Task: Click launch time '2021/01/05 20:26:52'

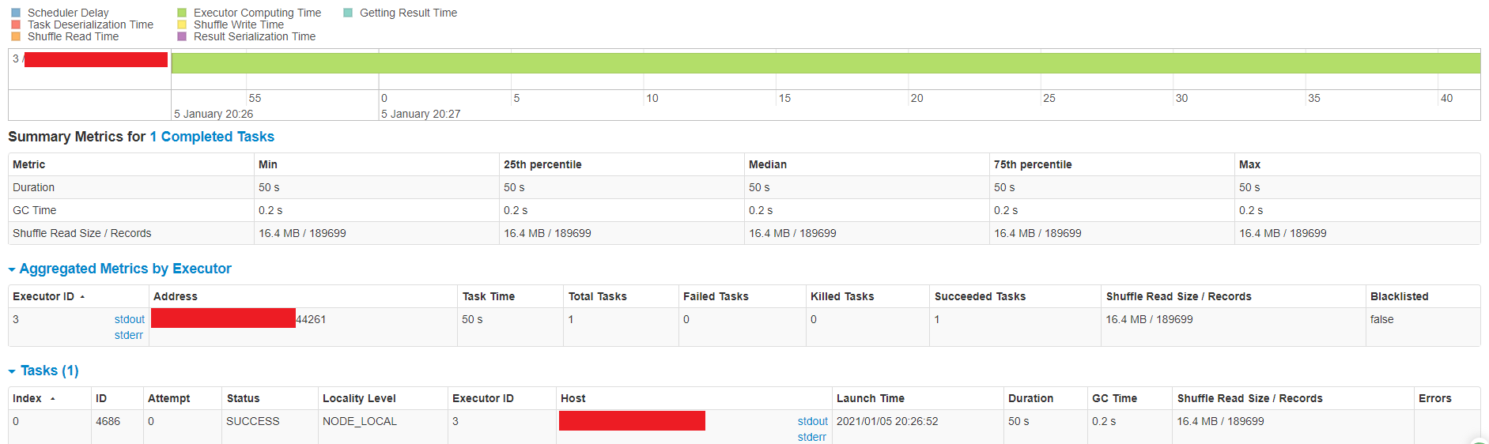Action: click(887, 421)
